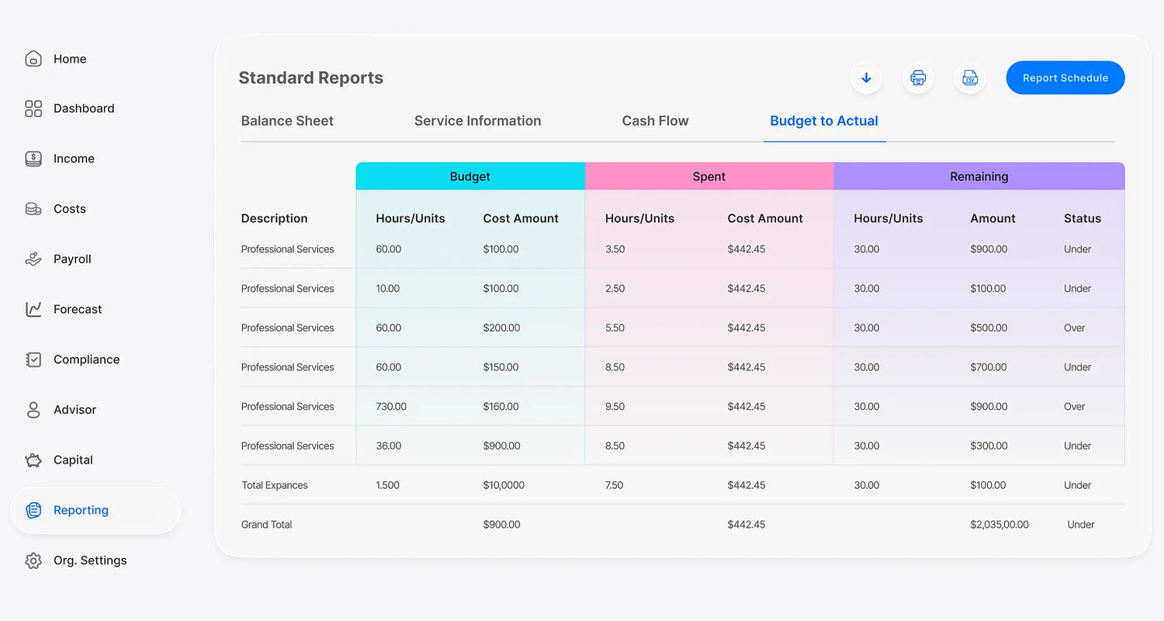Switch to the Service Information tab
Screen dimensions: 1164x621
tap(477, 121)
